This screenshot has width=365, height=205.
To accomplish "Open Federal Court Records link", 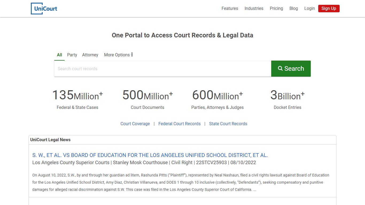I will coord(180,124).
